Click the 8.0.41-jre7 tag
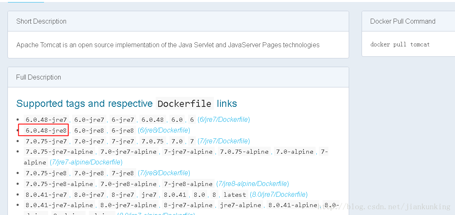The image size is (455, 215). tap(46, 194)
